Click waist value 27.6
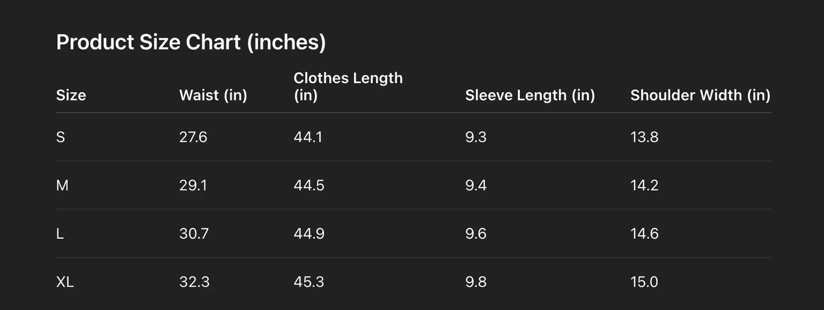824x310 pixels. 193,137
